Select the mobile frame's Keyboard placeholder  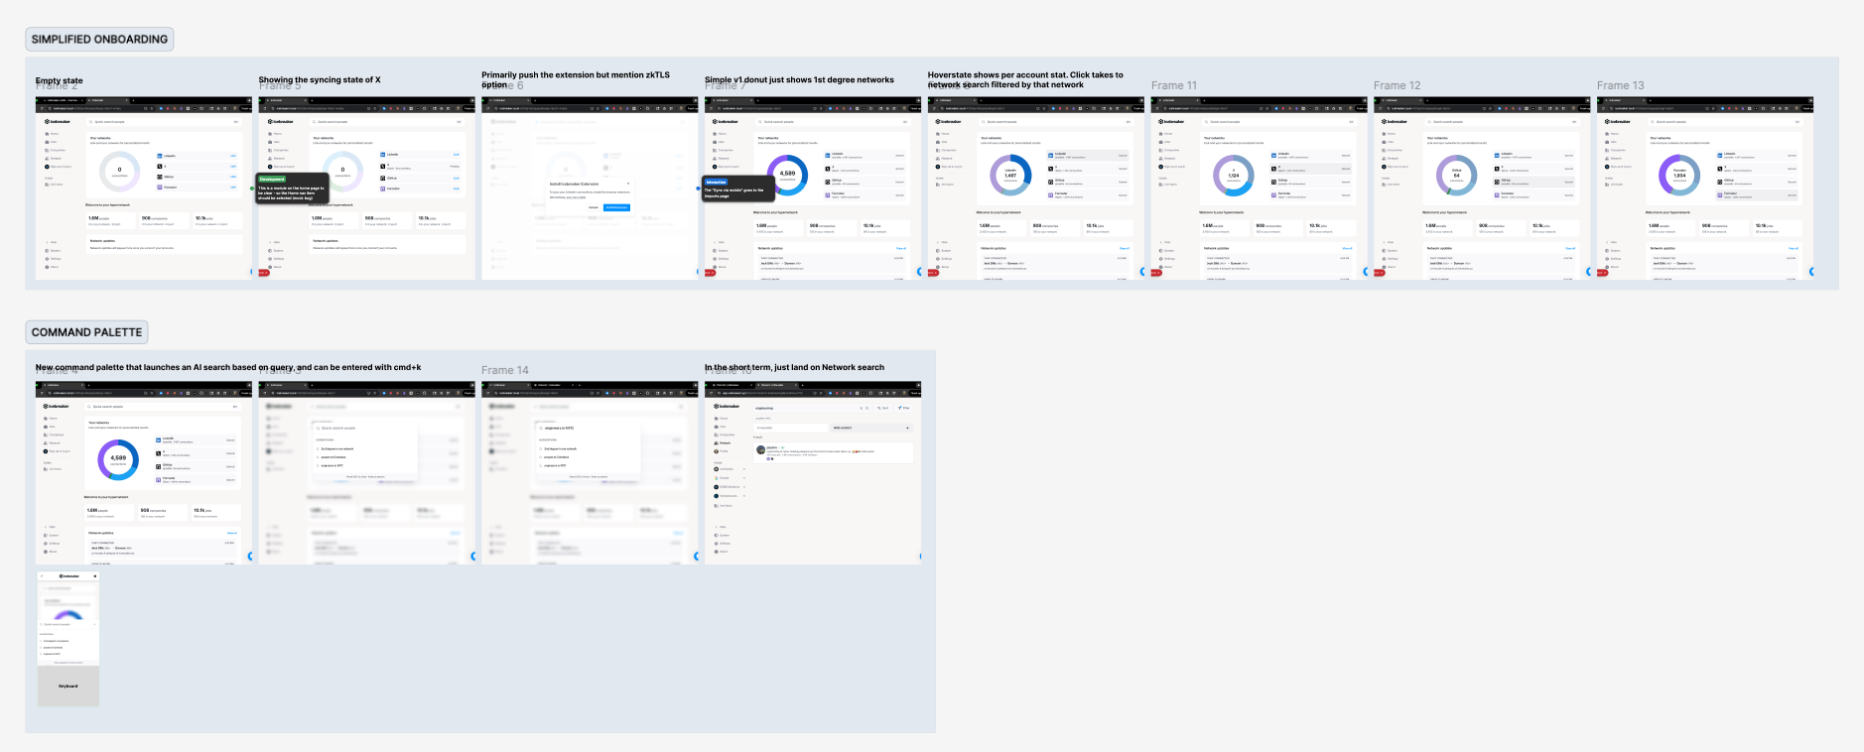pyautogui.click(x=68, y=686)
